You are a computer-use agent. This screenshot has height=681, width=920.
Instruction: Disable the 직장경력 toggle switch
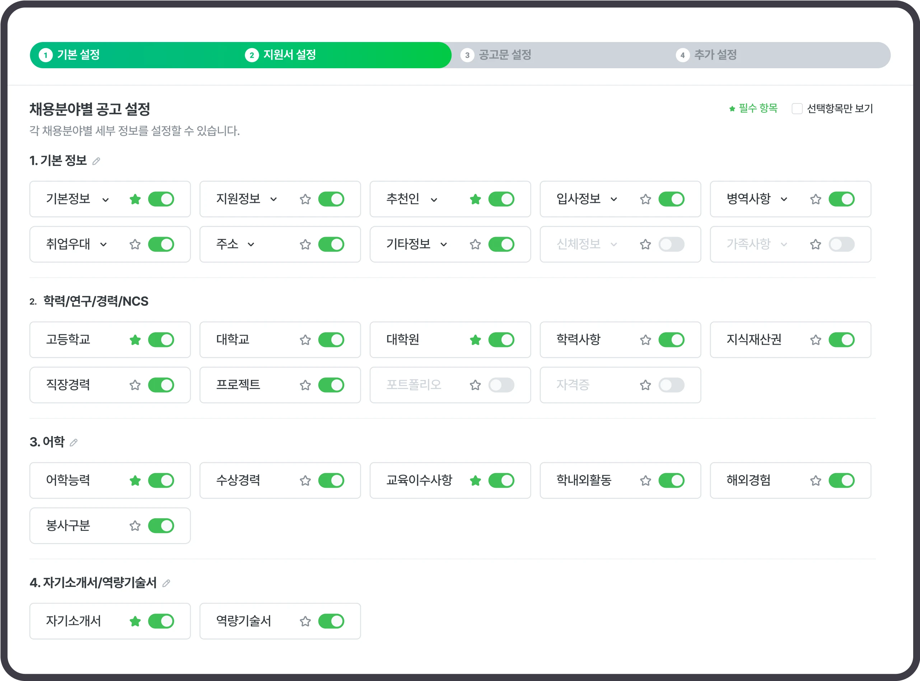coord(161,385)
